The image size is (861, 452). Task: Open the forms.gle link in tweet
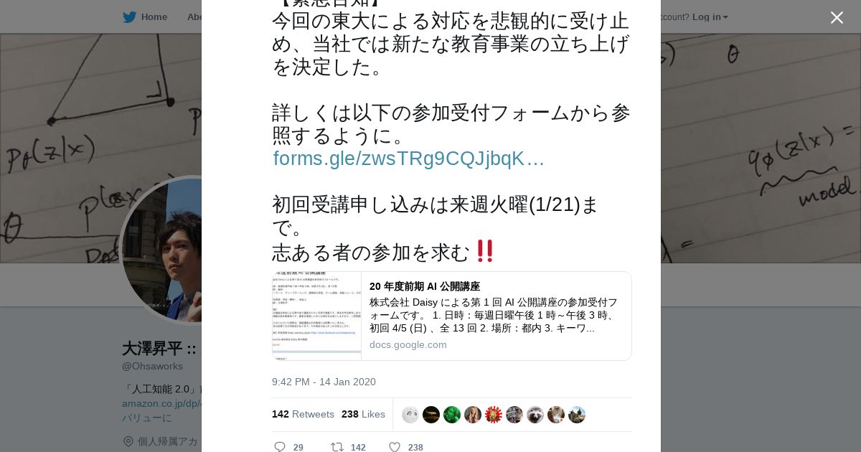(x=409, y=159)
